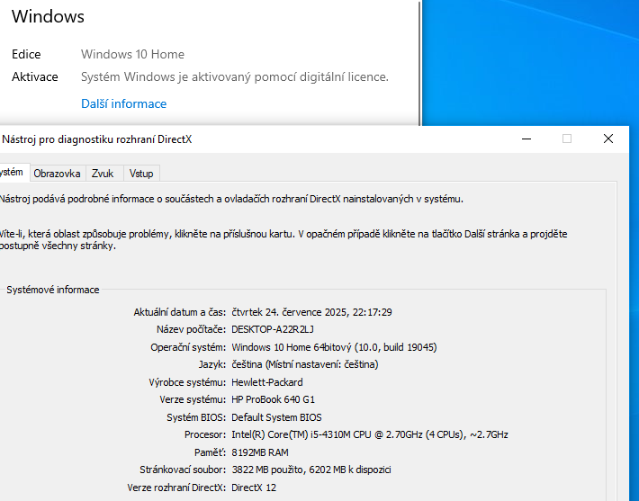Click the Verze systému label
639x501 pixels.
pos(193,399)
